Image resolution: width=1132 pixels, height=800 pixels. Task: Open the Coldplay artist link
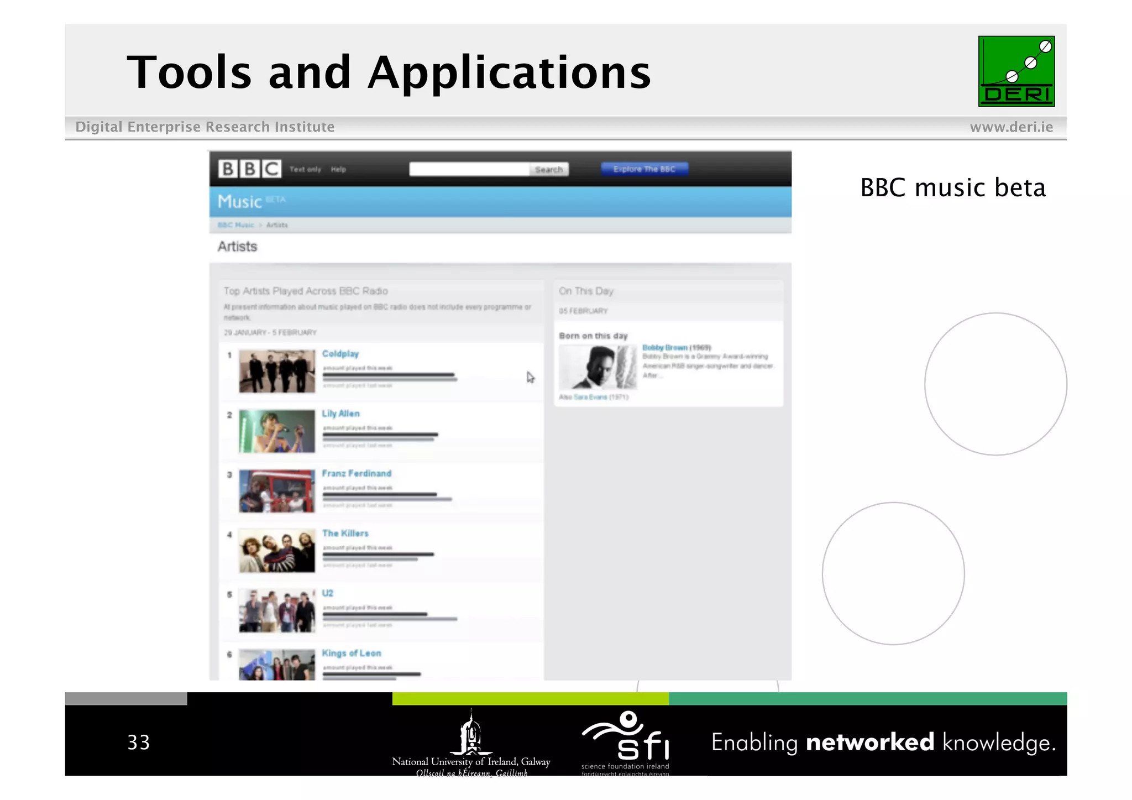coord(340,354)
